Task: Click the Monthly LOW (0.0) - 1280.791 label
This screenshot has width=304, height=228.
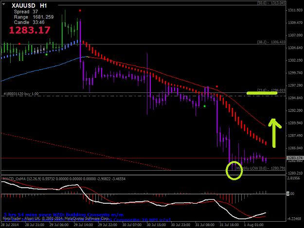Action: 261,168
